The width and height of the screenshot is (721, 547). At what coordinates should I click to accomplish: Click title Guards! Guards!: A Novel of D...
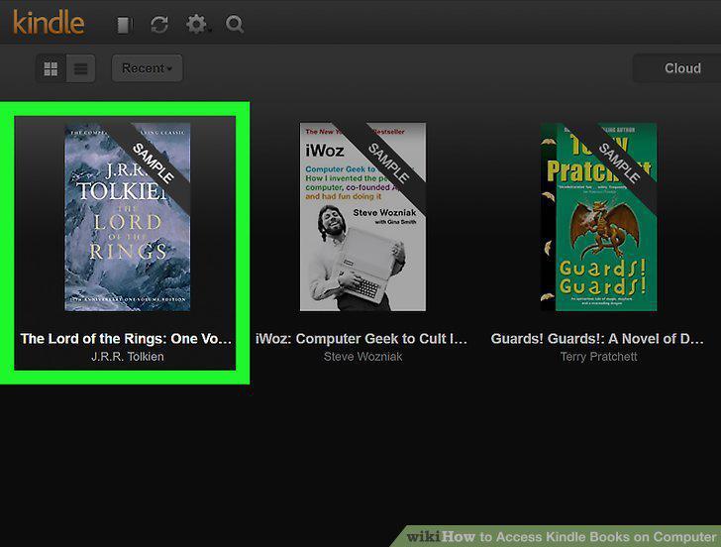597,339
